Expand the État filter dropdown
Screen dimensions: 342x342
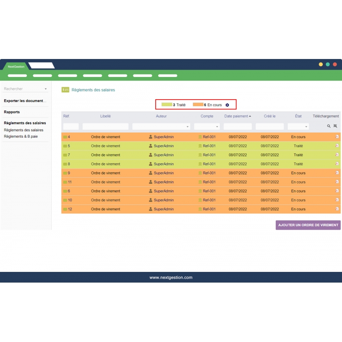298,127
